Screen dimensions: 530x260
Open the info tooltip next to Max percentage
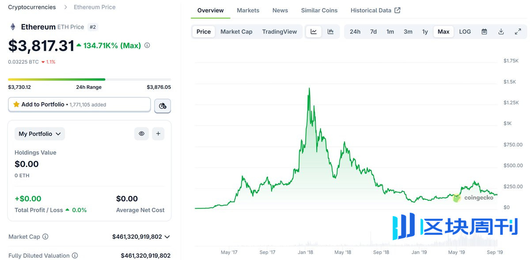point(147,45)
